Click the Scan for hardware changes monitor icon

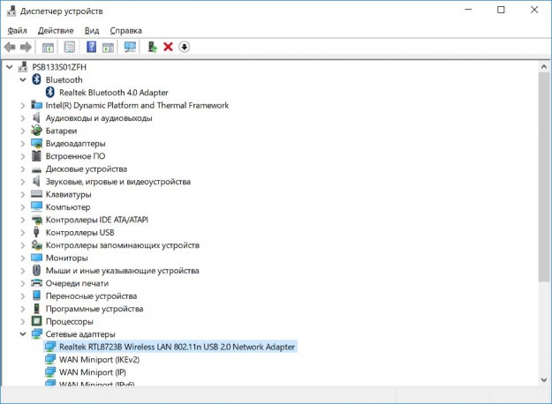pos(131,47)
